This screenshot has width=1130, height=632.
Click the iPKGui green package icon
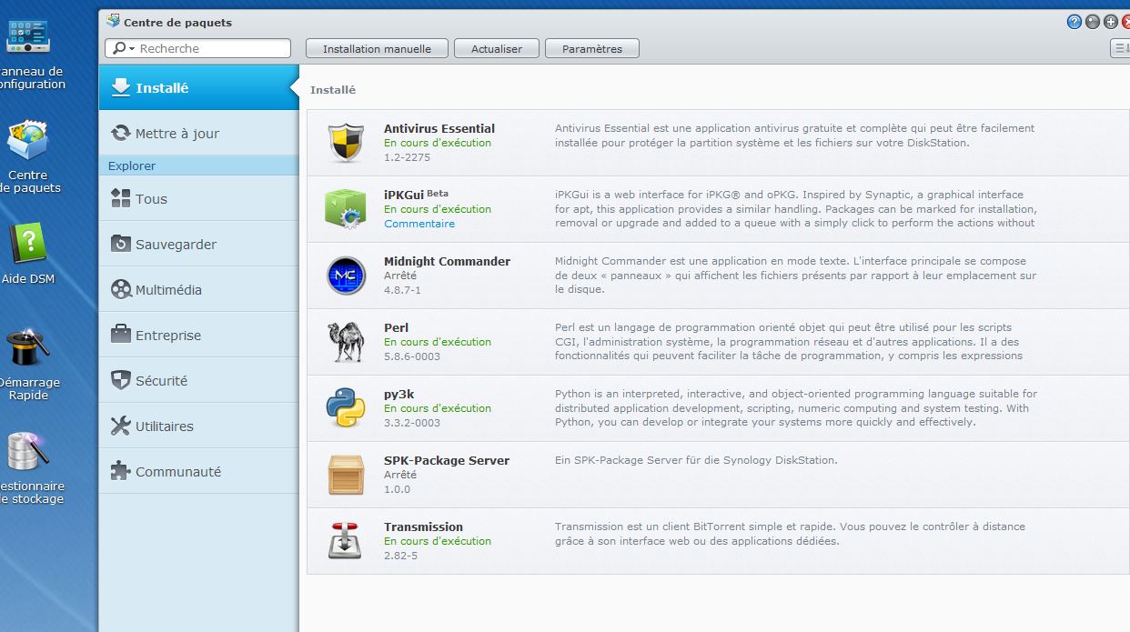click(346, 209)
